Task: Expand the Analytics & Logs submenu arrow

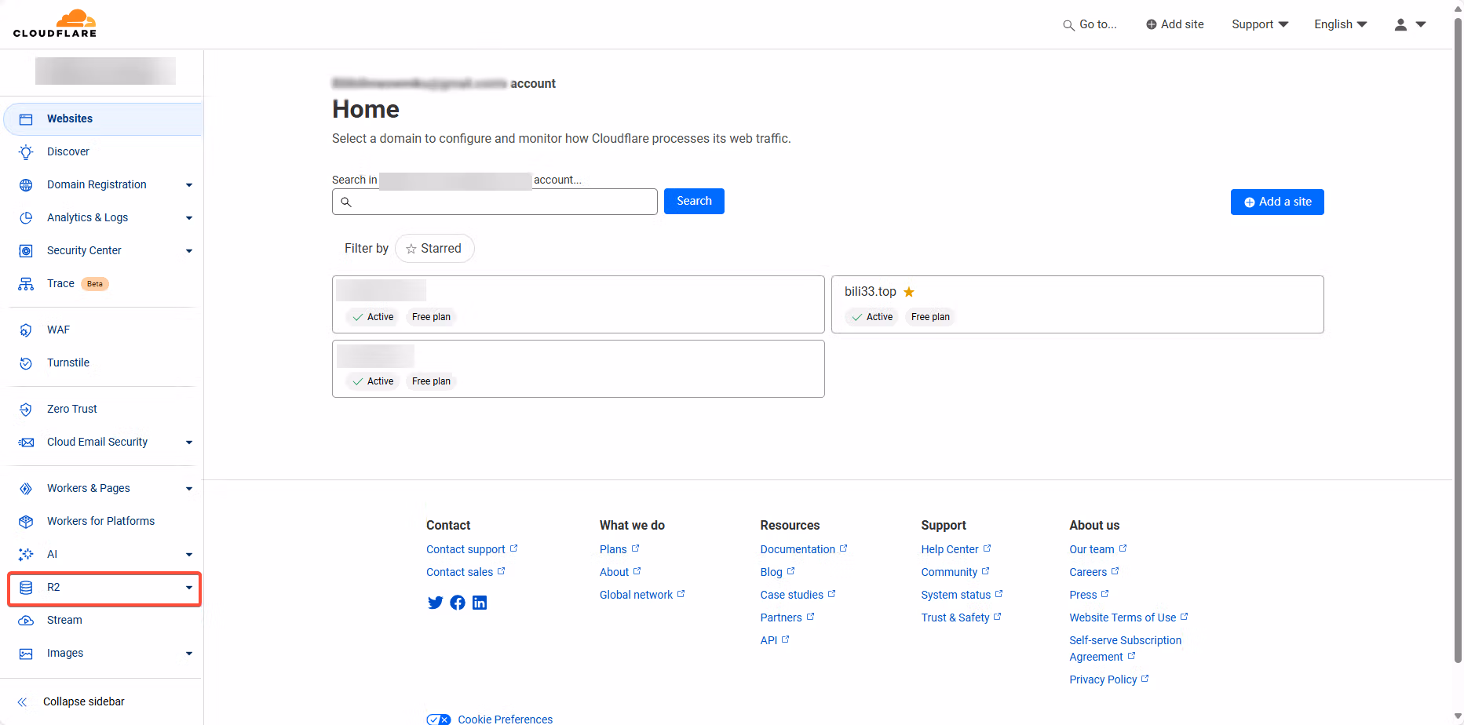Action: pyautogui.click(x=189, y=218)
